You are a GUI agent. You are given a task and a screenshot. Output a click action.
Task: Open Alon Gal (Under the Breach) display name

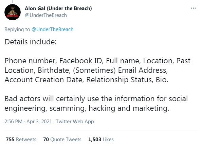coord(58,8)
